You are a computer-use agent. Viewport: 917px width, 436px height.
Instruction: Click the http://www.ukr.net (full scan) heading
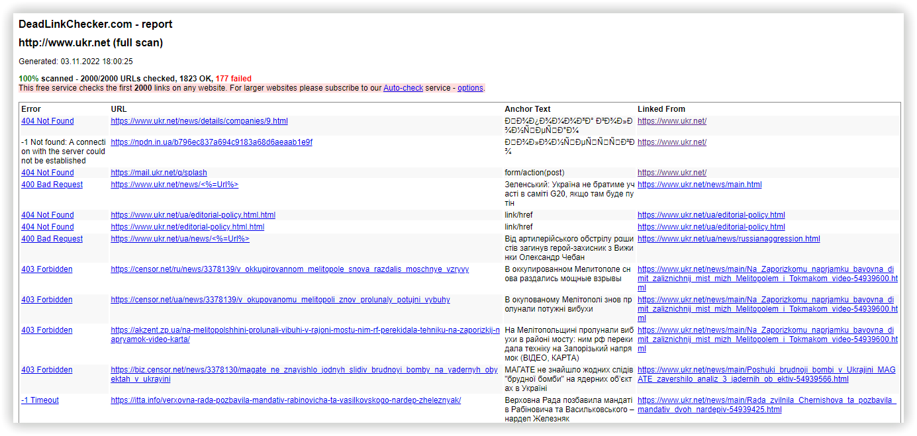coord(91,43)
